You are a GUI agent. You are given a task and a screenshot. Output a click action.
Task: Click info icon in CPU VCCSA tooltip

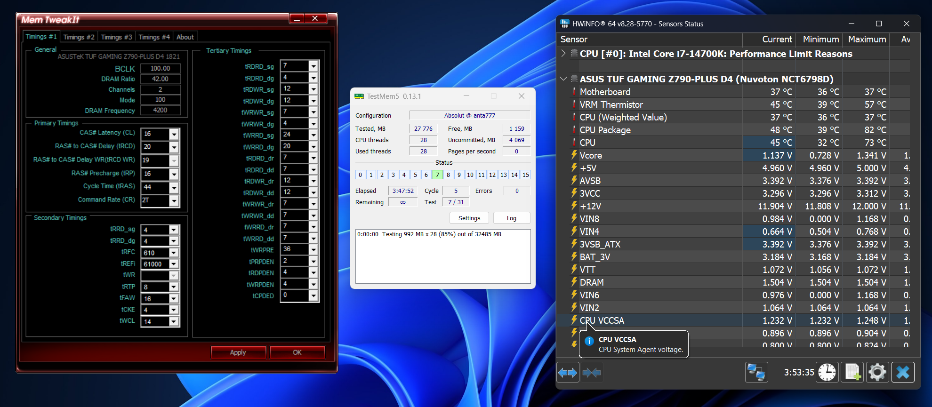[x=589, y=341]
